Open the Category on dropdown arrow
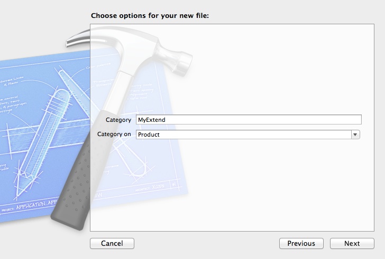Screen dimensions: 385x259 click(355, 135)
